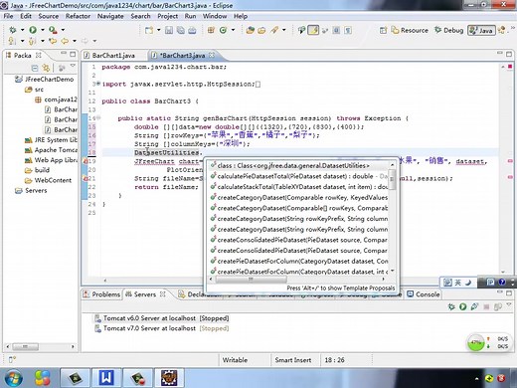Open the Source menu
Image resolution: width=517 pixels, height=388 pixels.
coord(49,16)
